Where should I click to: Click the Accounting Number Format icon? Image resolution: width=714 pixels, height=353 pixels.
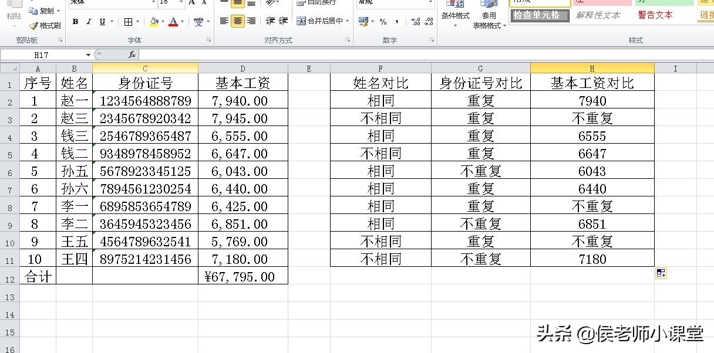(363, 22)
